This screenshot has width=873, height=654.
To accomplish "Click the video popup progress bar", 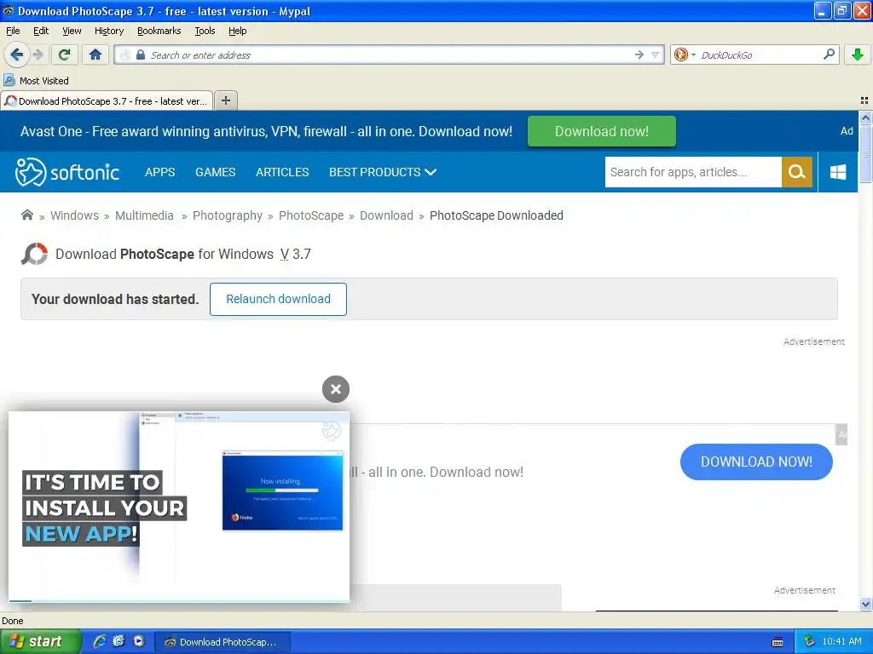I will (179, 600).
